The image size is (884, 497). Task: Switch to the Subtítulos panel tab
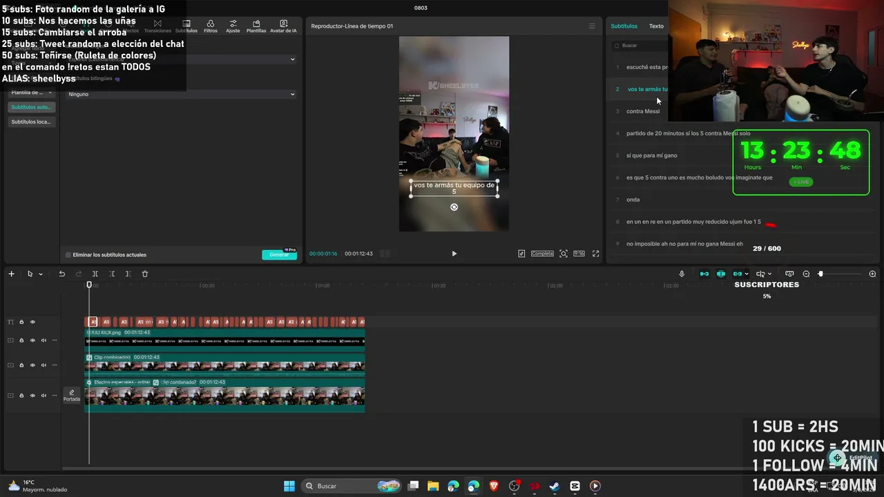(x=624, y=26)
